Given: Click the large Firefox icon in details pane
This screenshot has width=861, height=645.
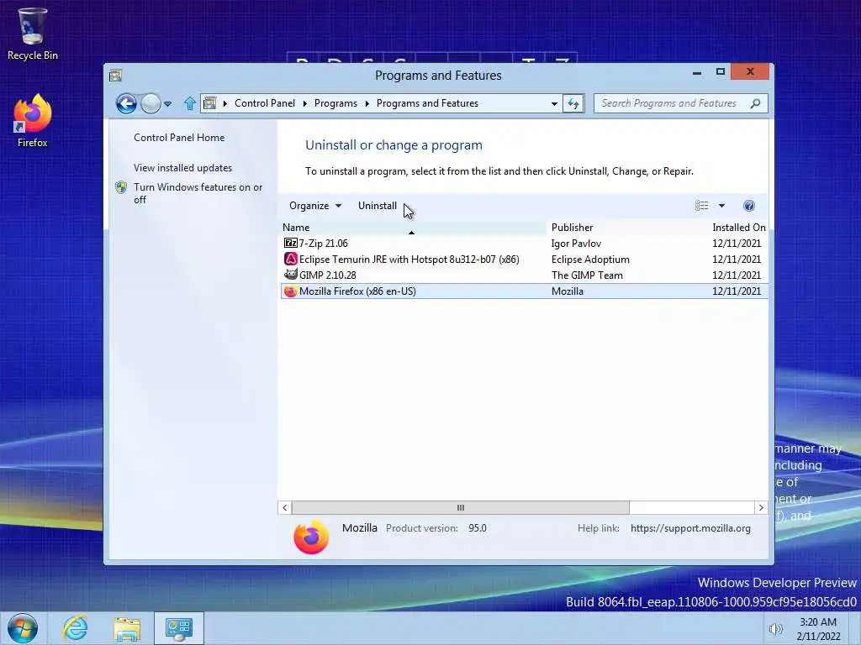Looking at the screenshot, I should 311,537.
